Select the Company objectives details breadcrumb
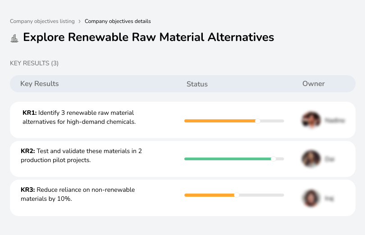Screen dimensions: 365x235 coord(118,21)
